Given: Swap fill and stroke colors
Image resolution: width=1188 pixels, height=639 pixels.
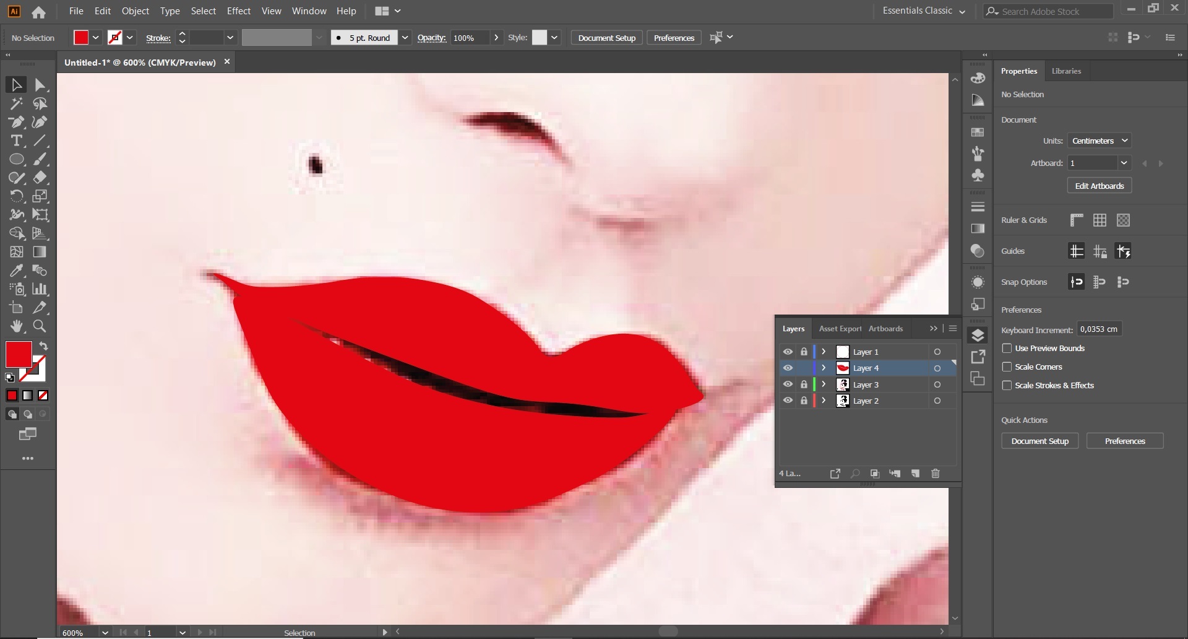Looking at the screenshot, I should pyautogui.click(x=44, y=346).
